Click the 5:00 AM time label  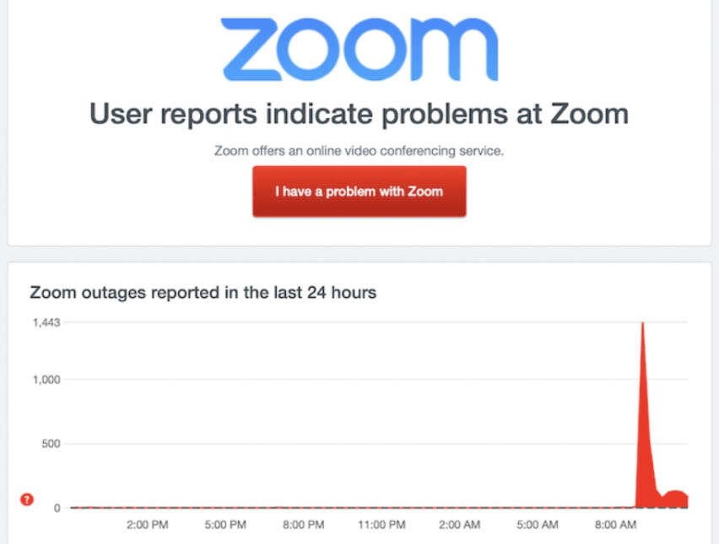[538, 525]
